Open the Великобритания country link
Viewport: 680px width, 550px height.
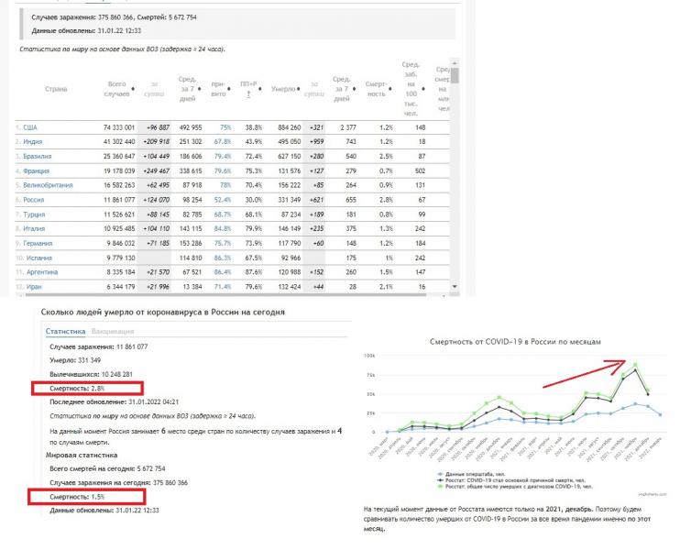coord(48,185)
